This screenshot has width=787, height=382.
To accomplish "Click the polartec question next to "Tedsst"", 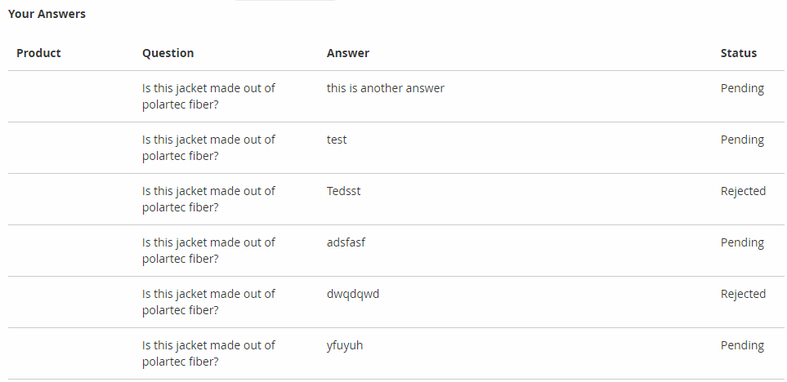I will [208, 198].
